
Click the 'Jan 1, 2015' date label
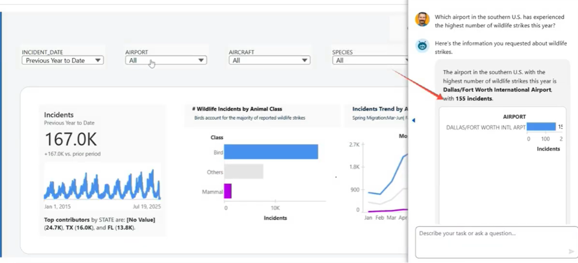(x=58, y=207)
